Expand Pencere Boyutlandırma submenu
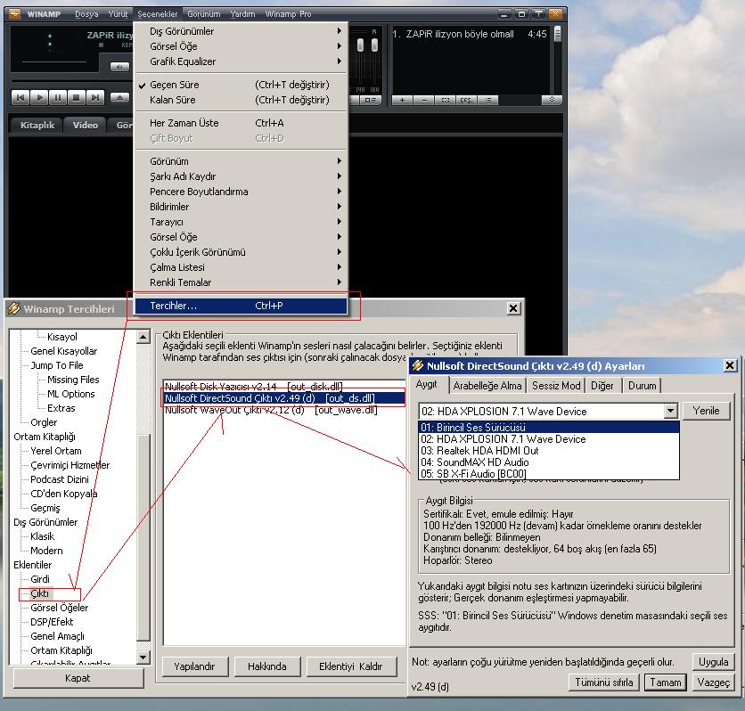Screen dimensions: 745x711 point(242,192)
